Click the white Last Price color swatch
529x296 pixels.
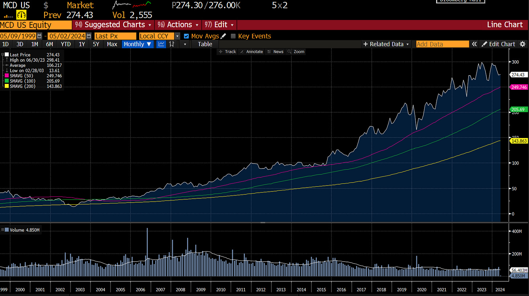[7, 54]
